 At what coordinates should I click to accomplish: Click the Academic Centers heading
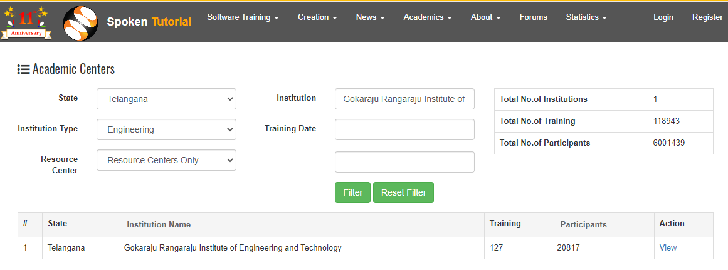73,69
